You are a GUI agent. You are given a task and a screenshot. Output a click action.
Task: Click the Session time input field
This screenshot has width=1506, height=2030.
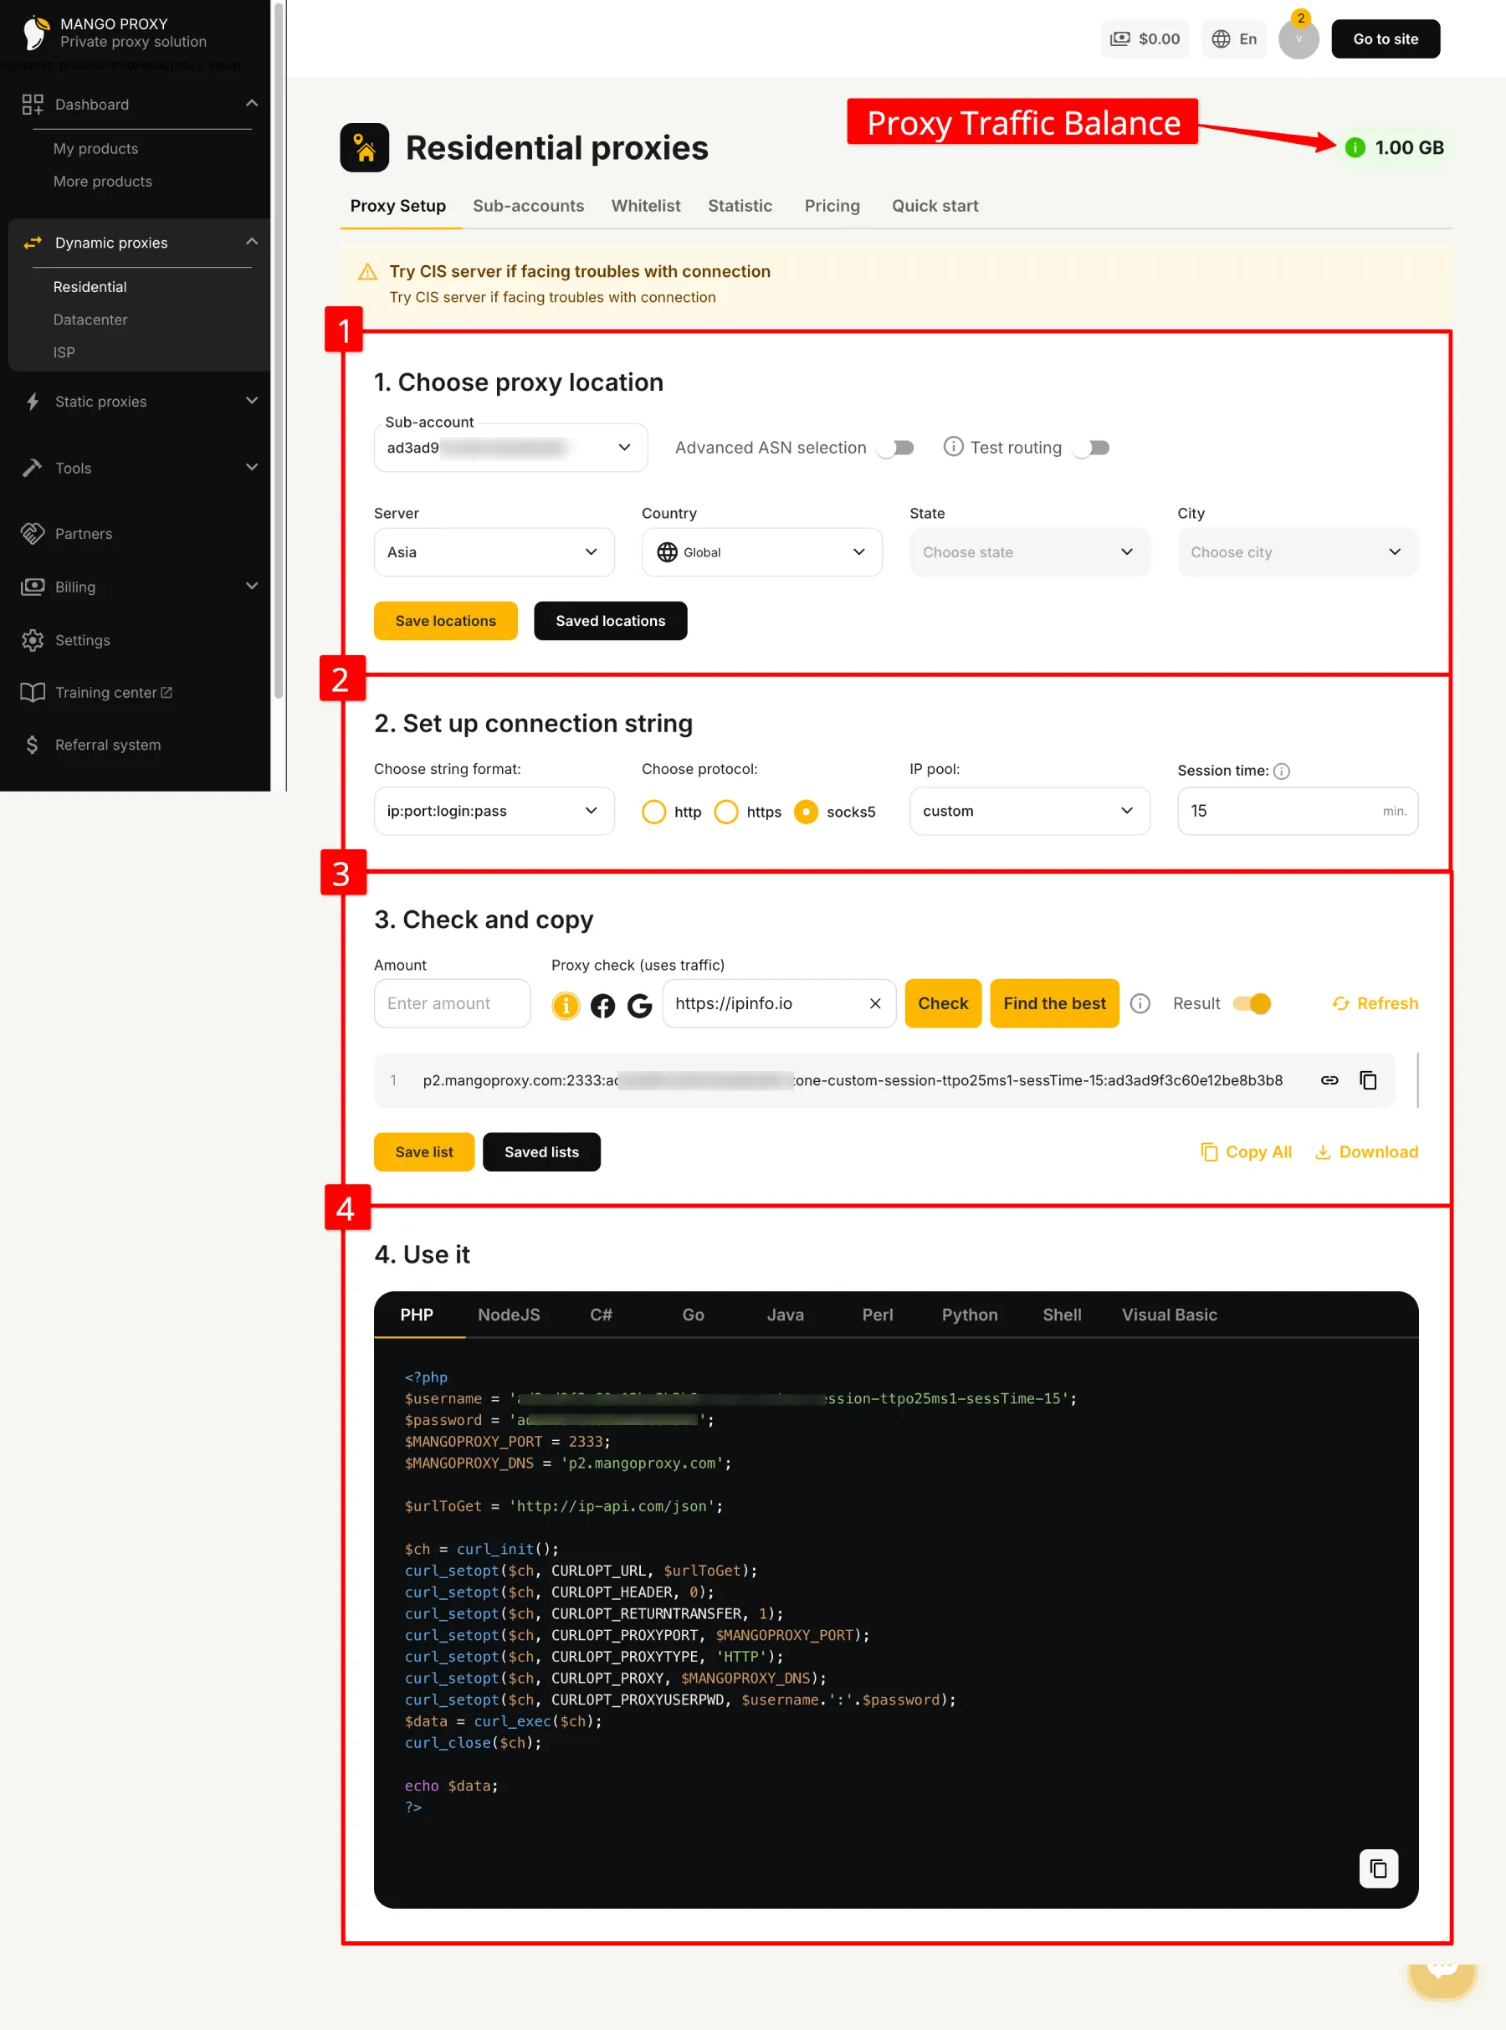[1299, 812]
